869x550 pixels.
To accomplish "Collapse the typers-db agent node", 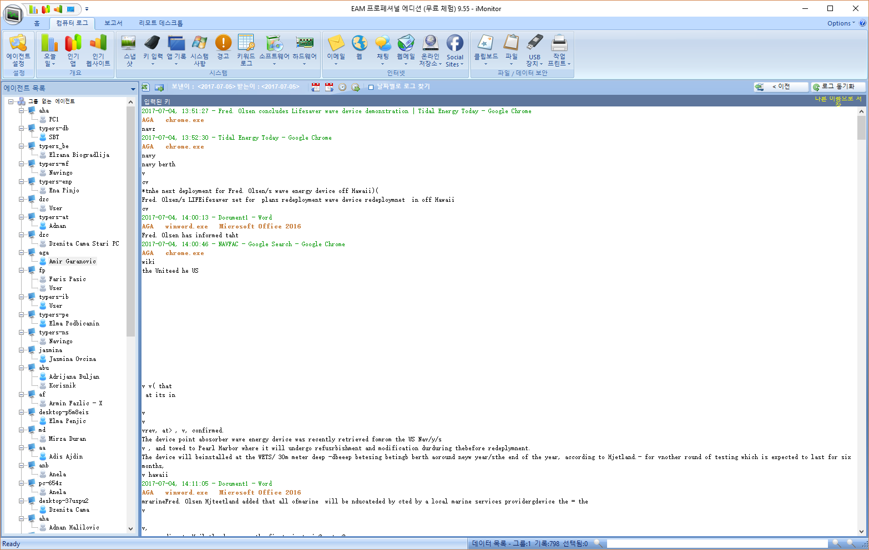I will (x=22, y=128).
